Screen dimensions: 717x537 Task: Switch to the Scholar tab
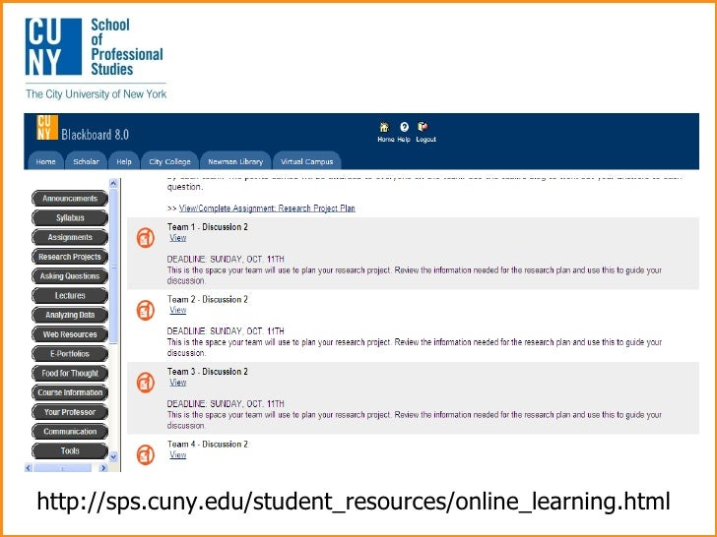86,161
